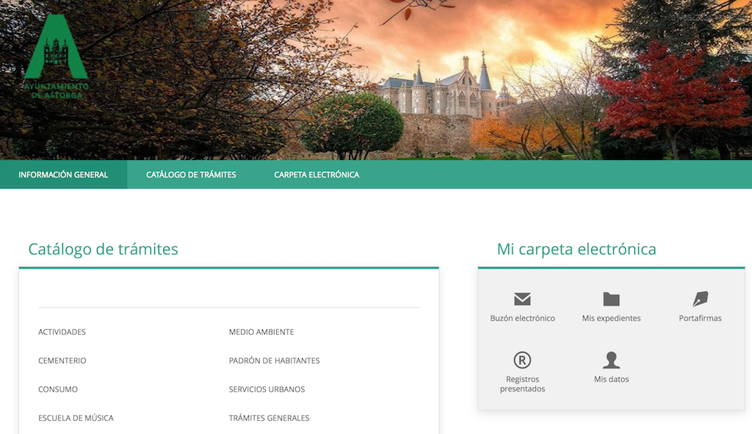Open the Buzón electrónico envelope icon
The height and width of the screenshot is (434, 752).
click(x=522, y=299)
